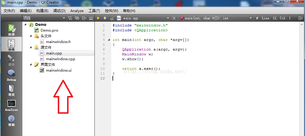Switch to Edit (编辑) mode
Screen dimensions: 305x136
pos(11,44)
